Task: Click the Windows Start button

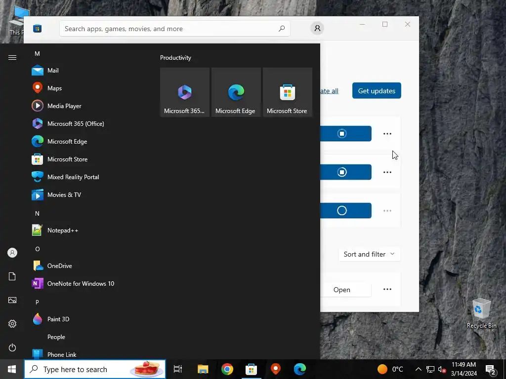Action: pos(12,369)
